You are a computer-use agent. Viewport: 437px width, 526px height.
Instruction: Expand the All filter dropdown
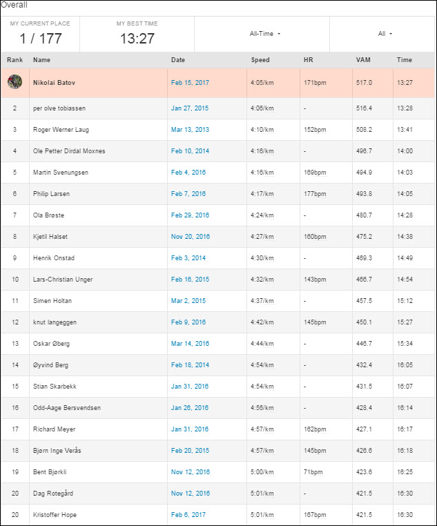(x=385, y=34)
